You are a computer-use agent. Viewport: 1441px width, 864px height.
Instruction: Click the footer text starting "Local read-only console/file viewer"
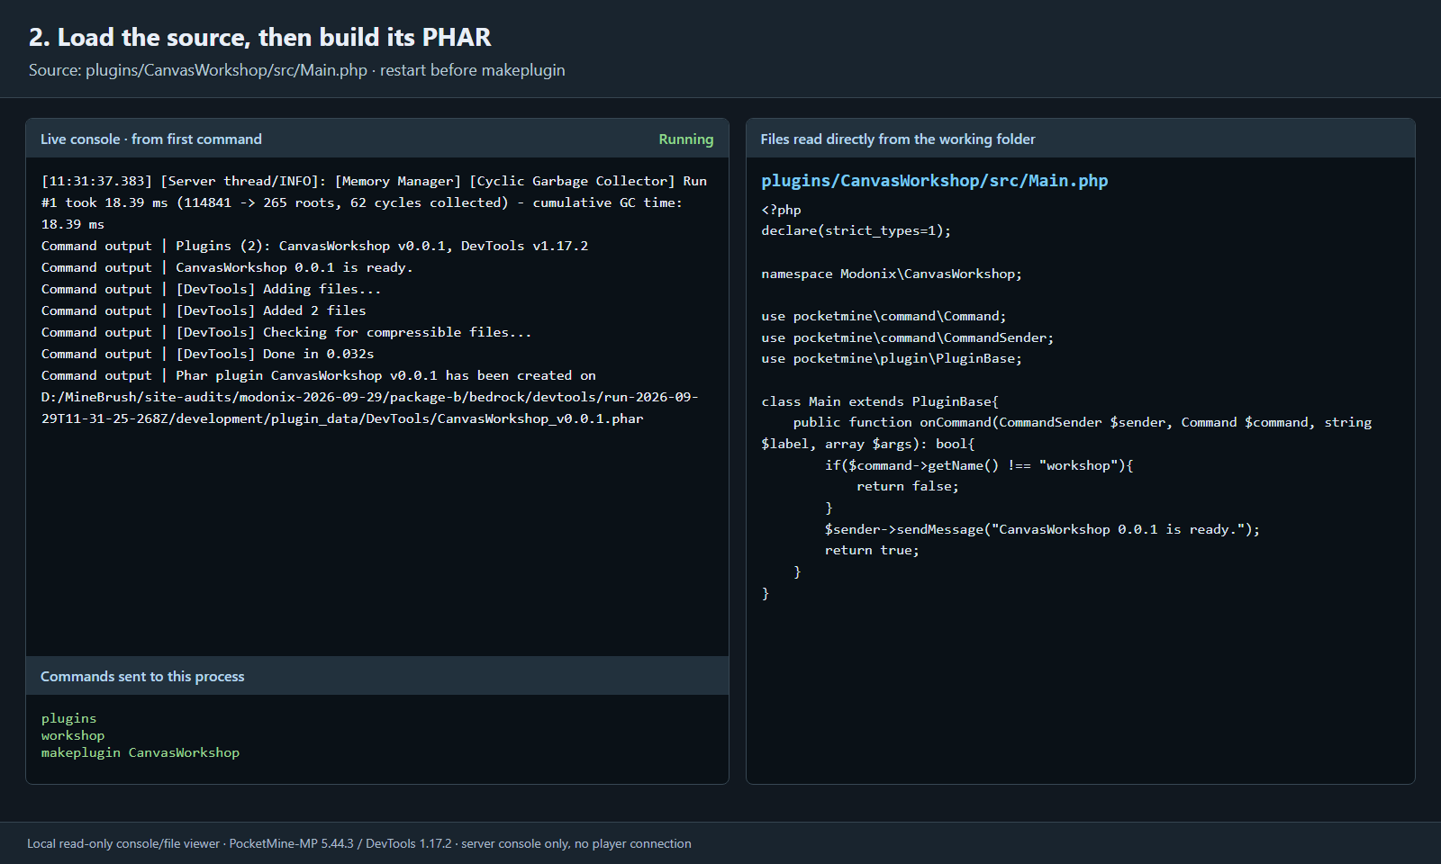pyautogui.click(x=359, y=843)
